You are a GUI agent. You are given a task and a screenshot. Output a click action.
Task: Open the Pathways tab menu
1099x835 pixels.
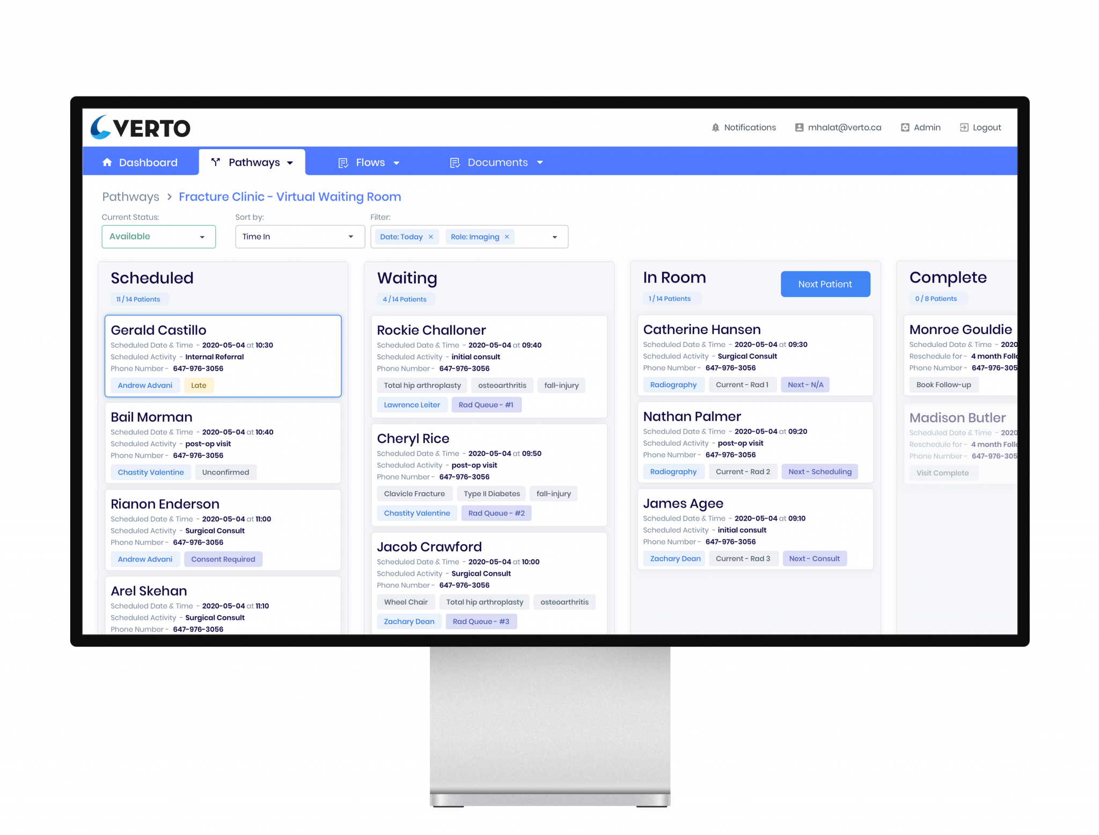click(253, 162)
